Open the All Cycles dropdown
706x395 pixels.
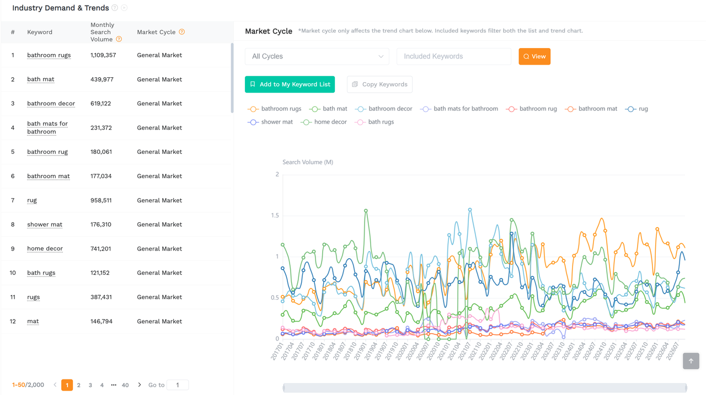coord(317,56)
